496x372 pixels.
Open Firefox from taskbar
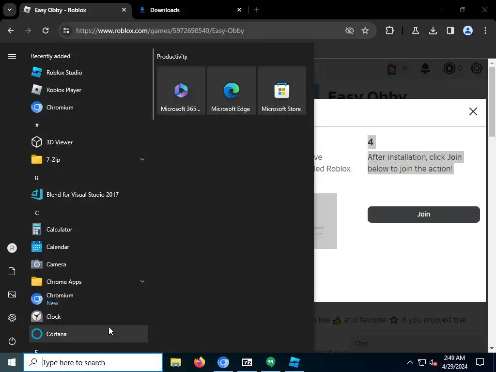click(x=199, y=362)
